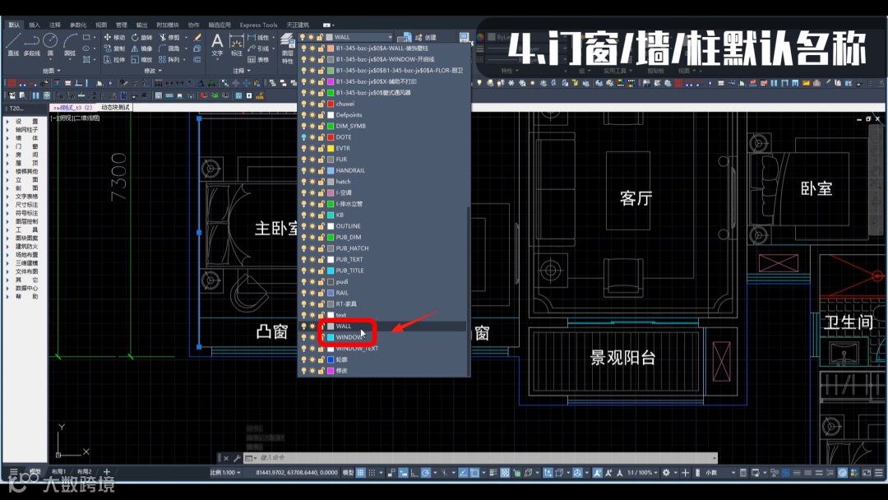This screenshot has width=888, height=500.
Task: Lock layer Defpoints using its padlock icon
Action: (x=321, y=115)
